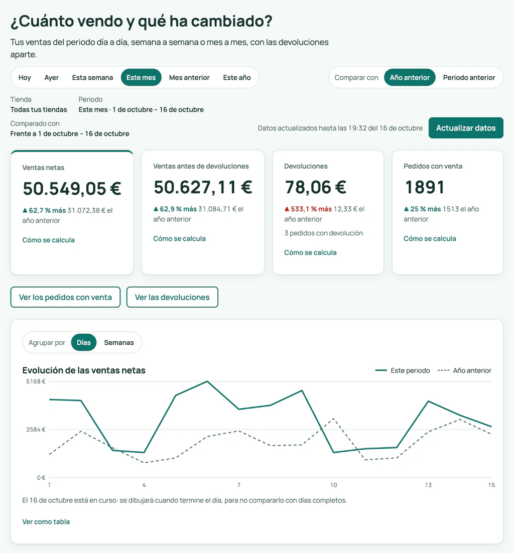Select the Hoy period filter
The height and width of the screenshot is (553, 514).
coord(25,78)
